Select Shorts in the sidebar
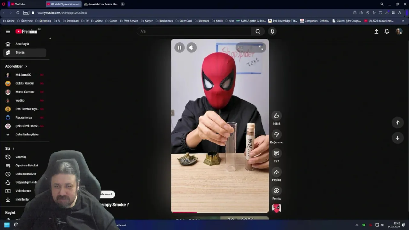 point(25,52)
